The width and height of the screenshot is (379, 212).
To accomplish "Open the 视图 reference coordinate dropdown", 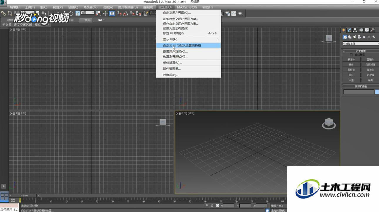I will 87,13.
